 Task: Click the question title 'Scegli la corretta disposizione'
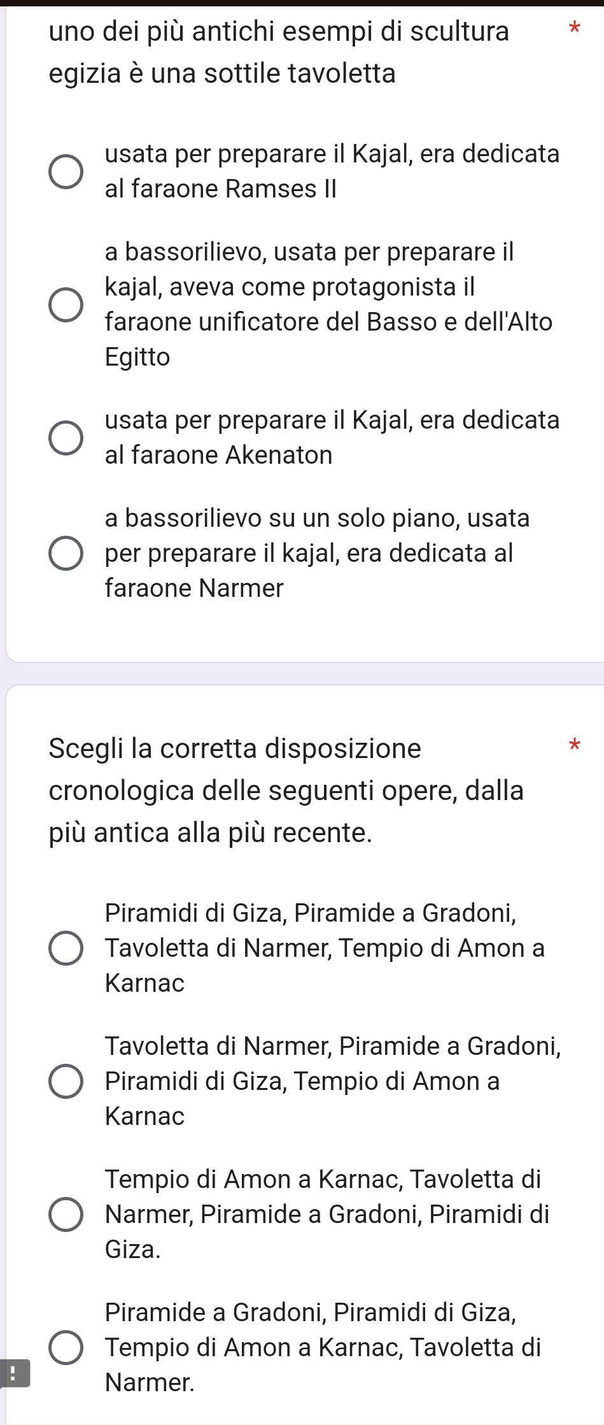235,748
